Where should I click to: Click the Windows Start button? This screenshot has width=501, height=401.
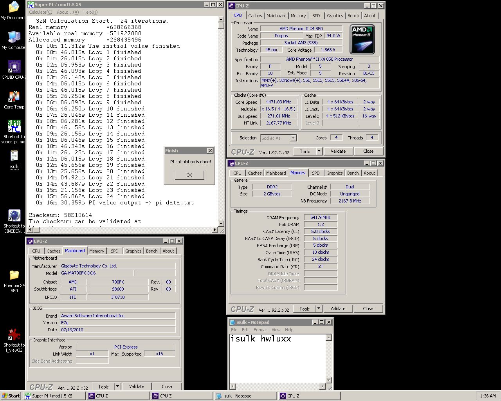click(11, 396)
